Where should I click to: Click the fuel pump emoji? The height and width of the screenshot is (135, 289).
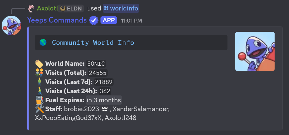40,100
